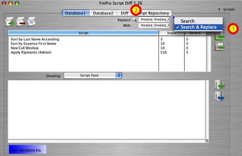
Task: Click the Replace text input field
Action: pyautogui.click(x=154, y=19)
